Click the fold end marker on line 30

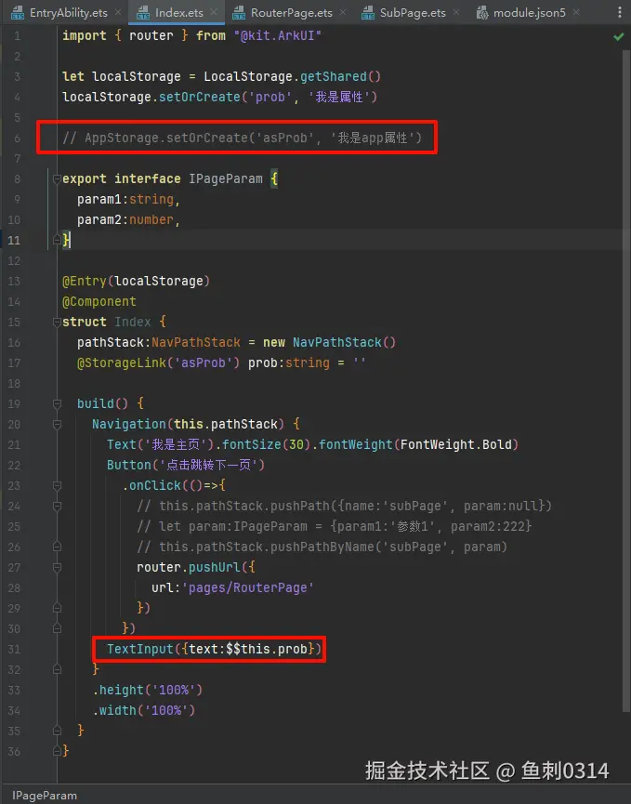57,628
